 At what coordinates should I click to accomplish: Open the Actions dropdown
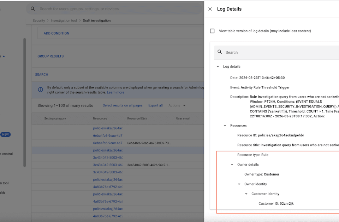(177, 105)
